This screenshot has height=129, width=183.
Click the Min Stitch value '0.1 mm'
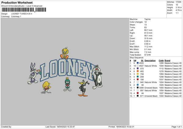click(x=148, y=49)
